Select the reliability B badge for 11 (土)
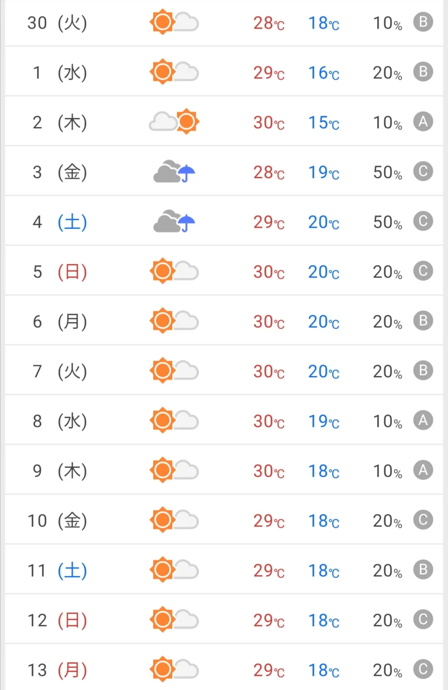448x690 pixels. click(423, 570)
